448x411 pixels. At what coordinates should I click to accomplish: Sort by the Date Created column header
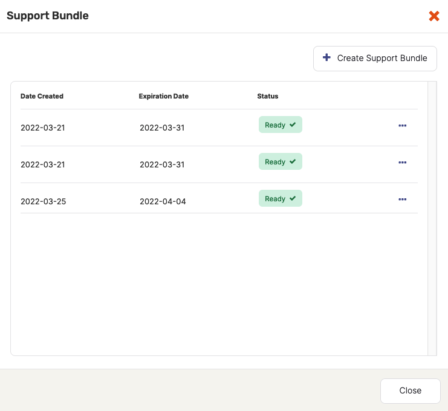click(42, 96)
